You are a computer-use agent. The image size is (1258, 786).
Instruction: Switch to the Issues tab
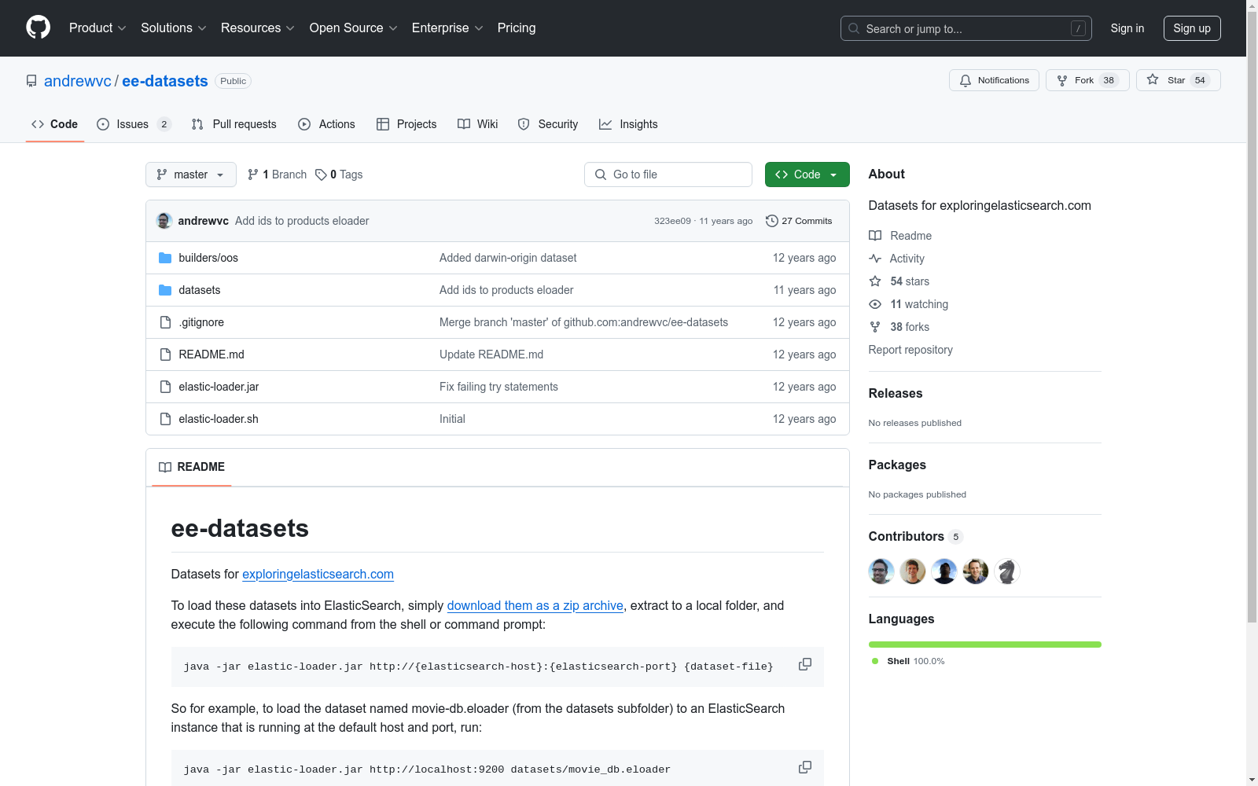click(134, 124)
